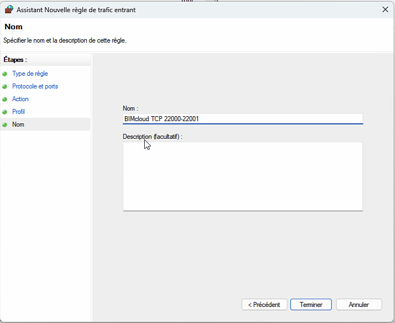Click the 'Spécifier le nom et la description' text
The height and width of the screenshot is (323, 395).
point(65,40)
